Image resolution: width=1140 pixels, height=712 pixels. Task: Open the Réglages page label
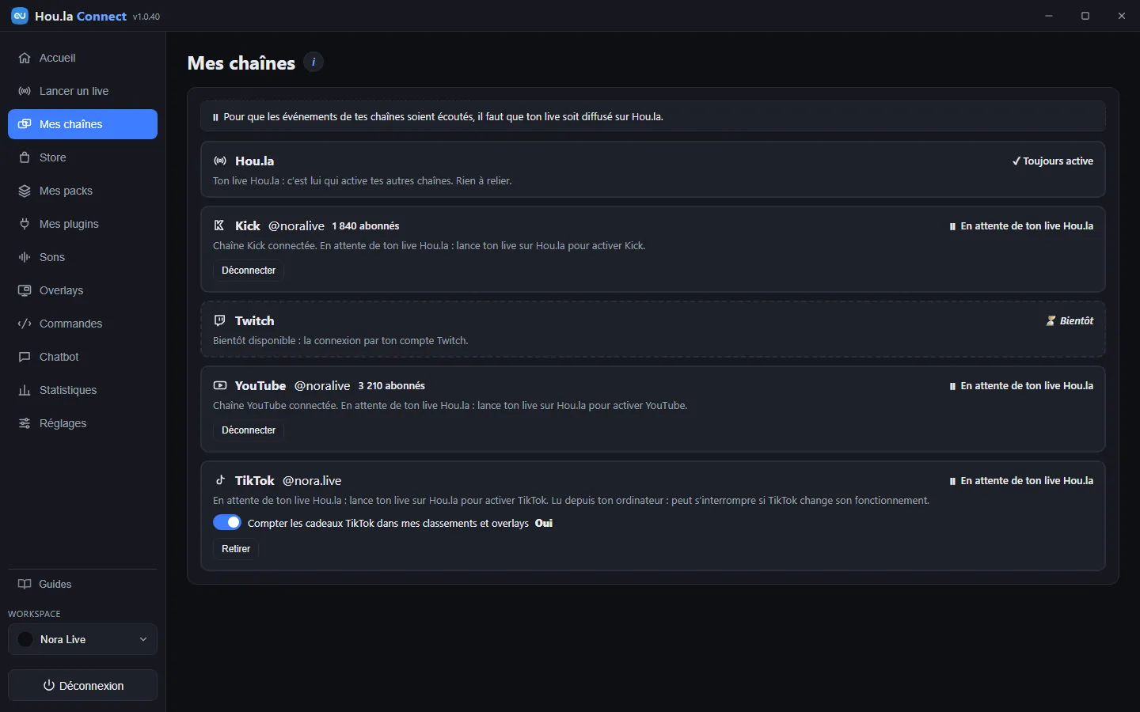click(63, 423)
